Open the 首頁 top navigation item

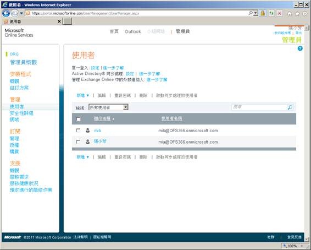click(114, 31)
